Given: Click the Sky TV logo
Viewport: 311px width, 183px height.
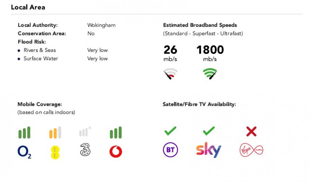Looking at the screenshot, I should [209, 150].
